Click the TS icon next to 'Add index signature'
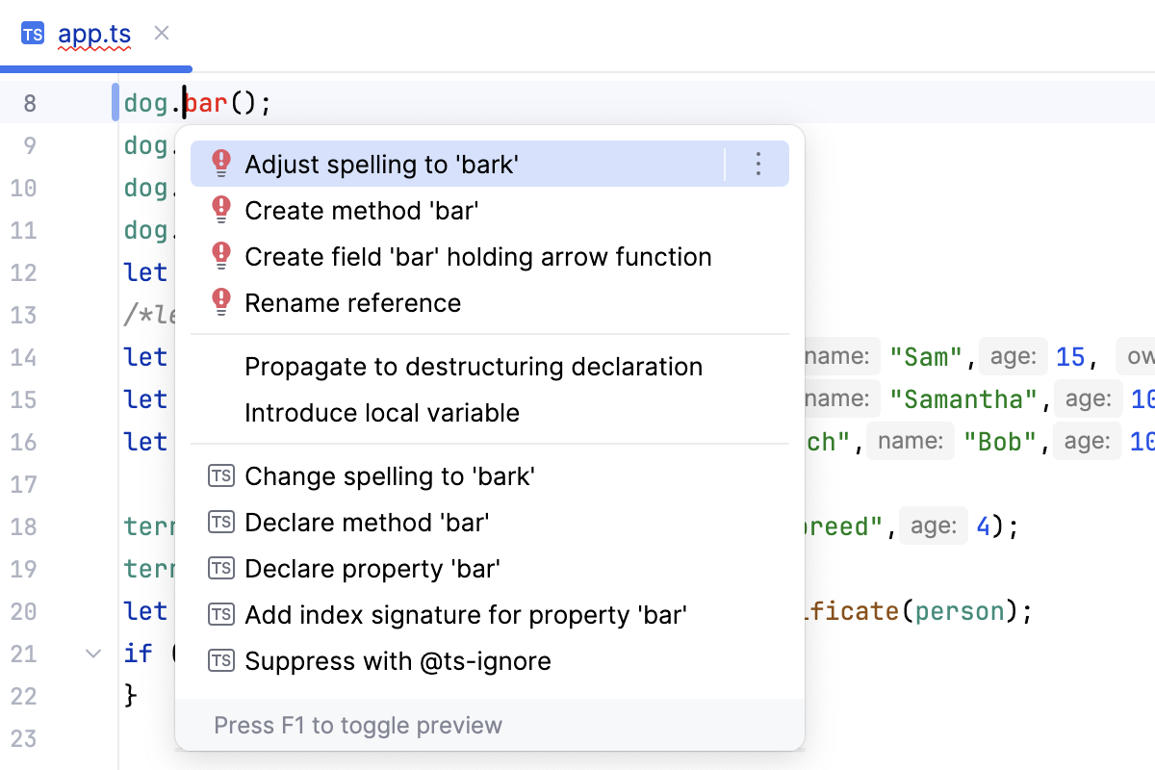 pyautogui.click(x=220, y=614)
